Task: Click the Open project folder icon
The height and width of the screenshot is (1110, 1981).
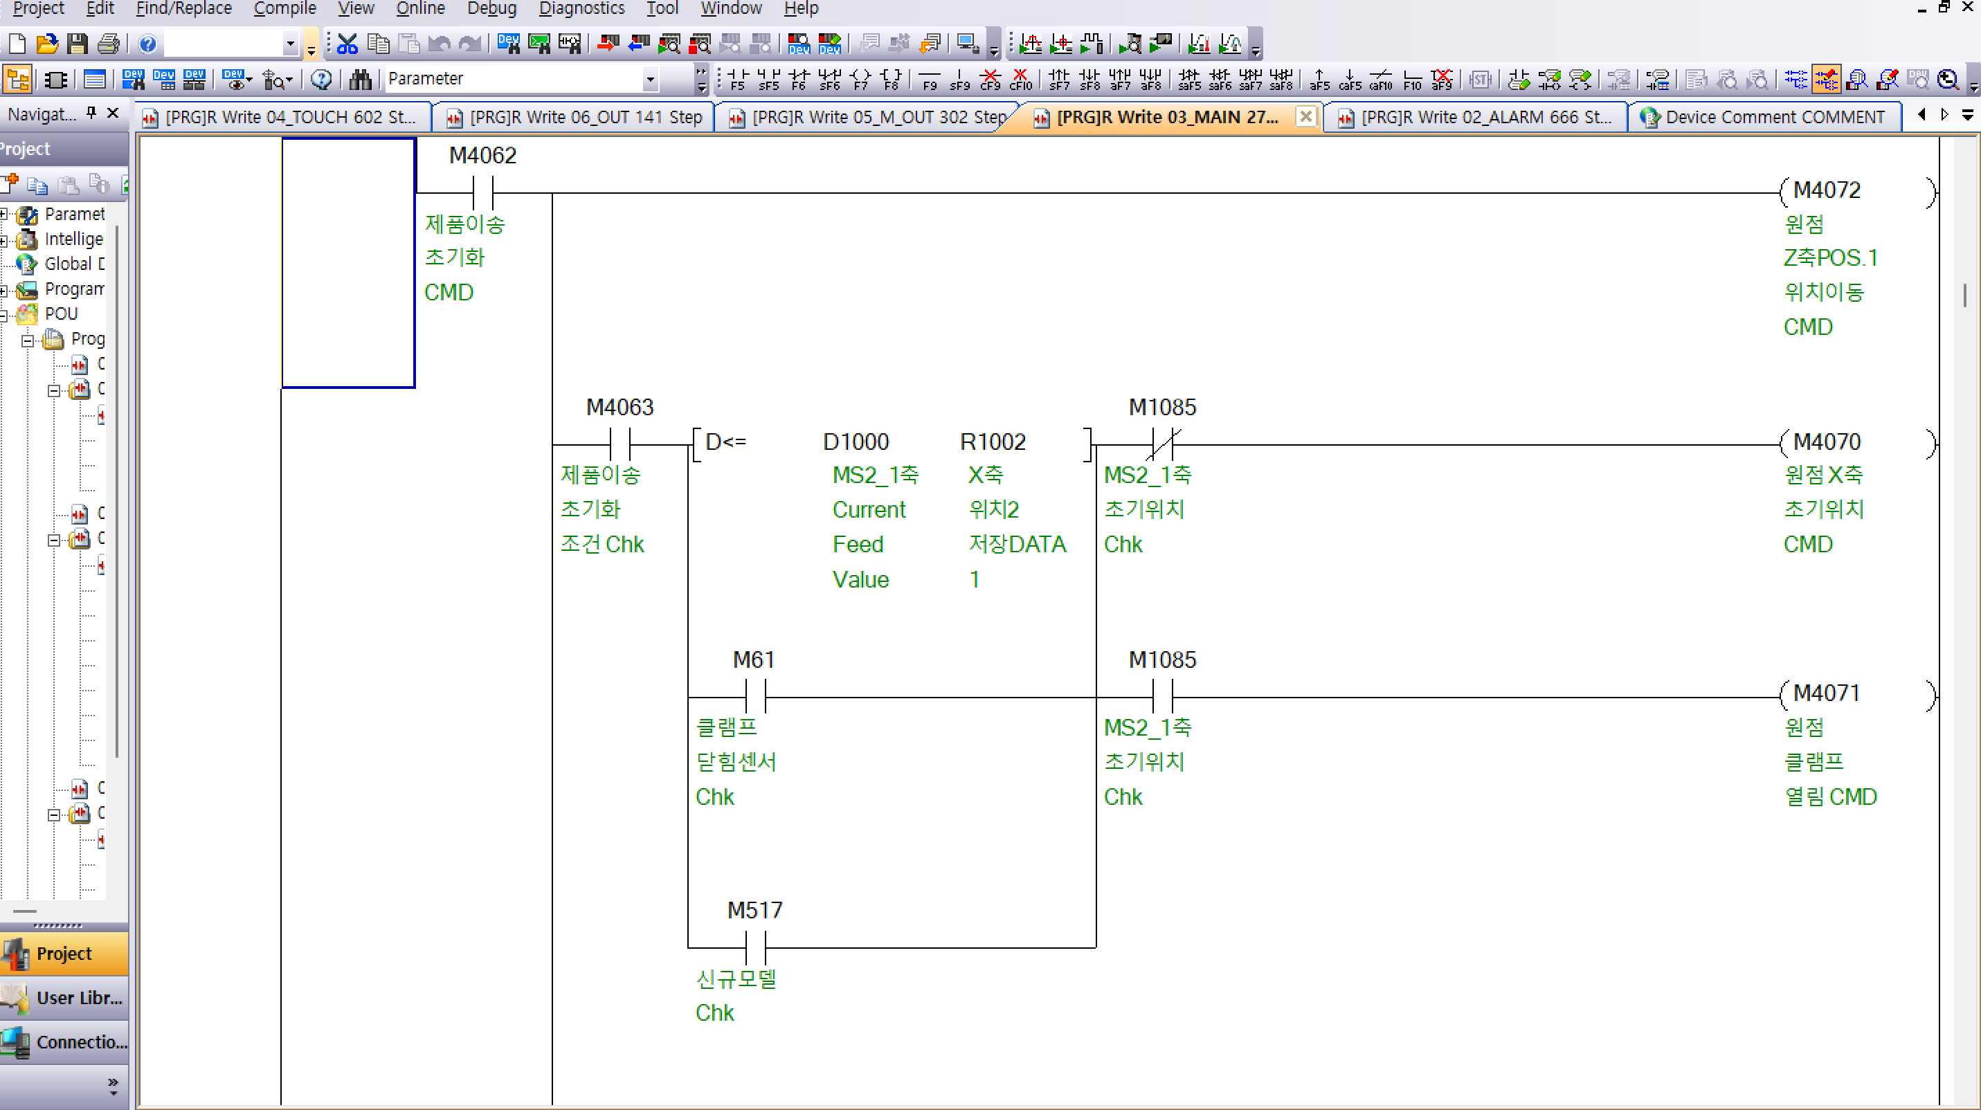Action: pos(47,44)
